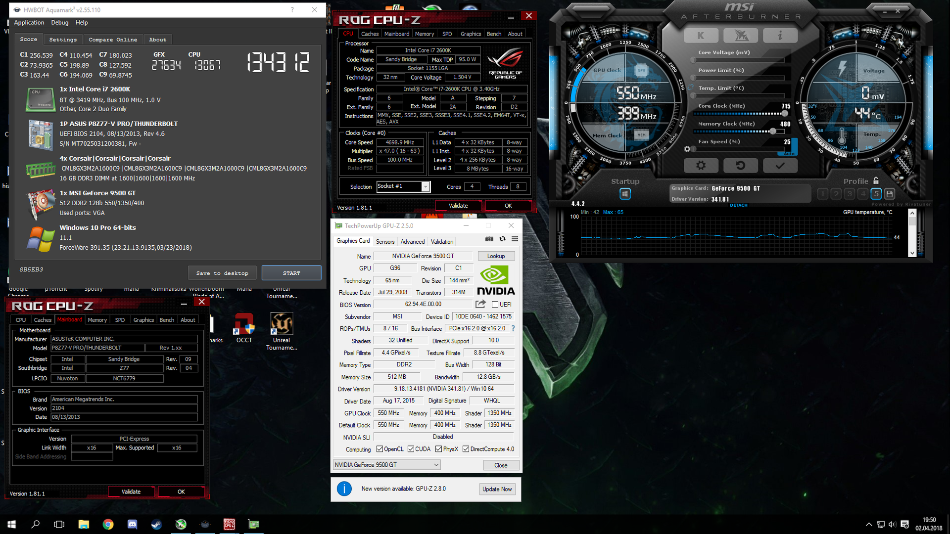Viewport: 950px width, 534px height.
Task: Open fan speed user-defined gear icon in Afterburner
Action: [x=687, y=149]
